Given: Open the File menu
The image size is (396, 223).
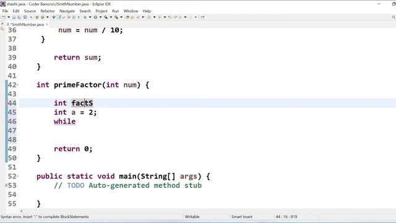Looking at the screenshot, I should (5, 11).
